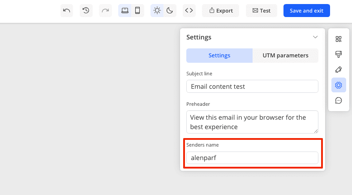Click the Test email button

(261, 11)
